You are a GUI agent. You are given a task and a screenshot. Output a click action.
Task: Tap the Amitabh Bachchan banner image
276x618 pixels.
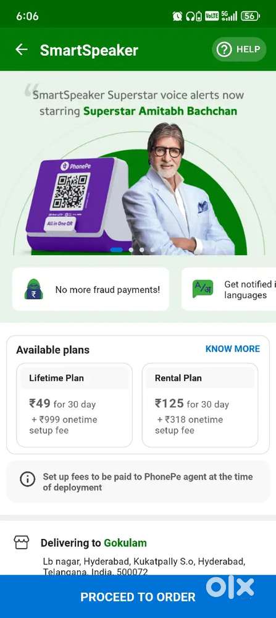click(x=178, y=189)
